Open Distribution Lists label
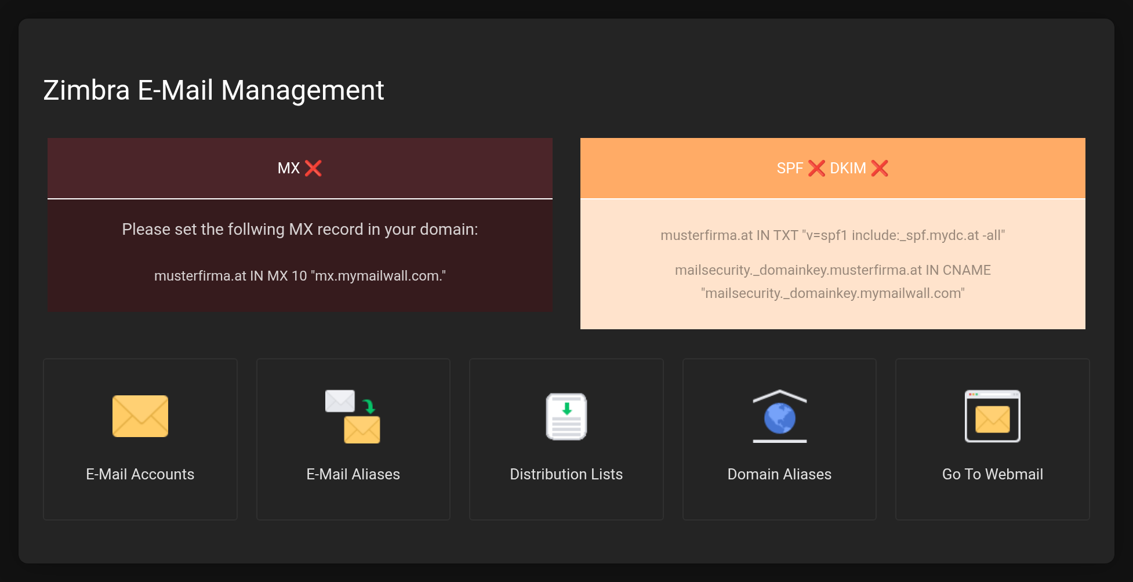The height and width of the screenshot is (582, 1133). [x=566, y=474]
